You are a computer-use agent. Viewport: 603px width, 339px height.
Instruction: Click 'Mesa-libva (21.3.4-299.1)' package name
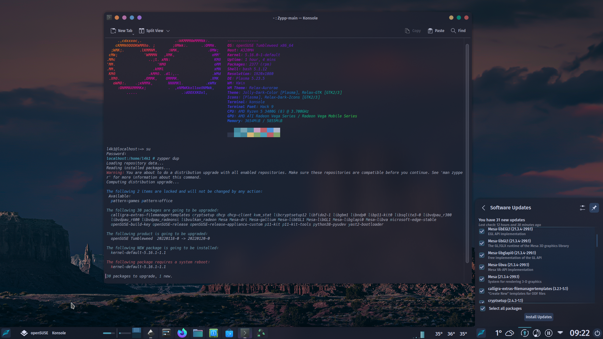(x=508, y=265)
